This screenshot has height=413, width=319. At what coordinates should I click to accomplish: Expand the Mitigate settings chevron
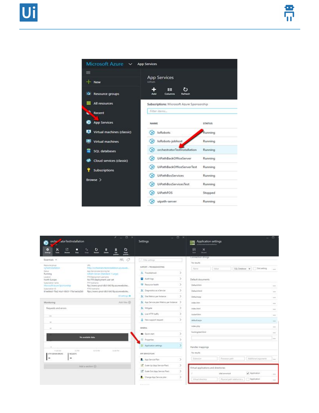180,308
